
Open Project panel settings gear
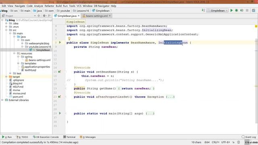tap(44, 16)
